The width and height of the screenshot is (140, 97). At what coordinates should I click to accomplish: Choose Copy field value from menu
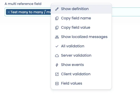[81, 28]
